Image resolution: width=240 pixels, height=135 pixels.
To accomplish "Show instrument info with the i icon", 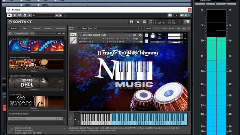I will 140,35.
